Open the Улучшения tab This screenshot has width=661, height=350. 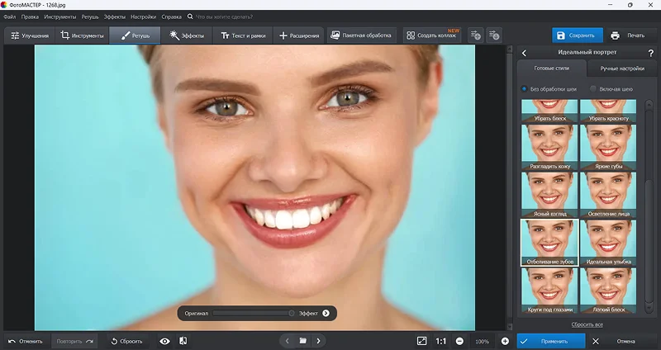pos(30,35)
